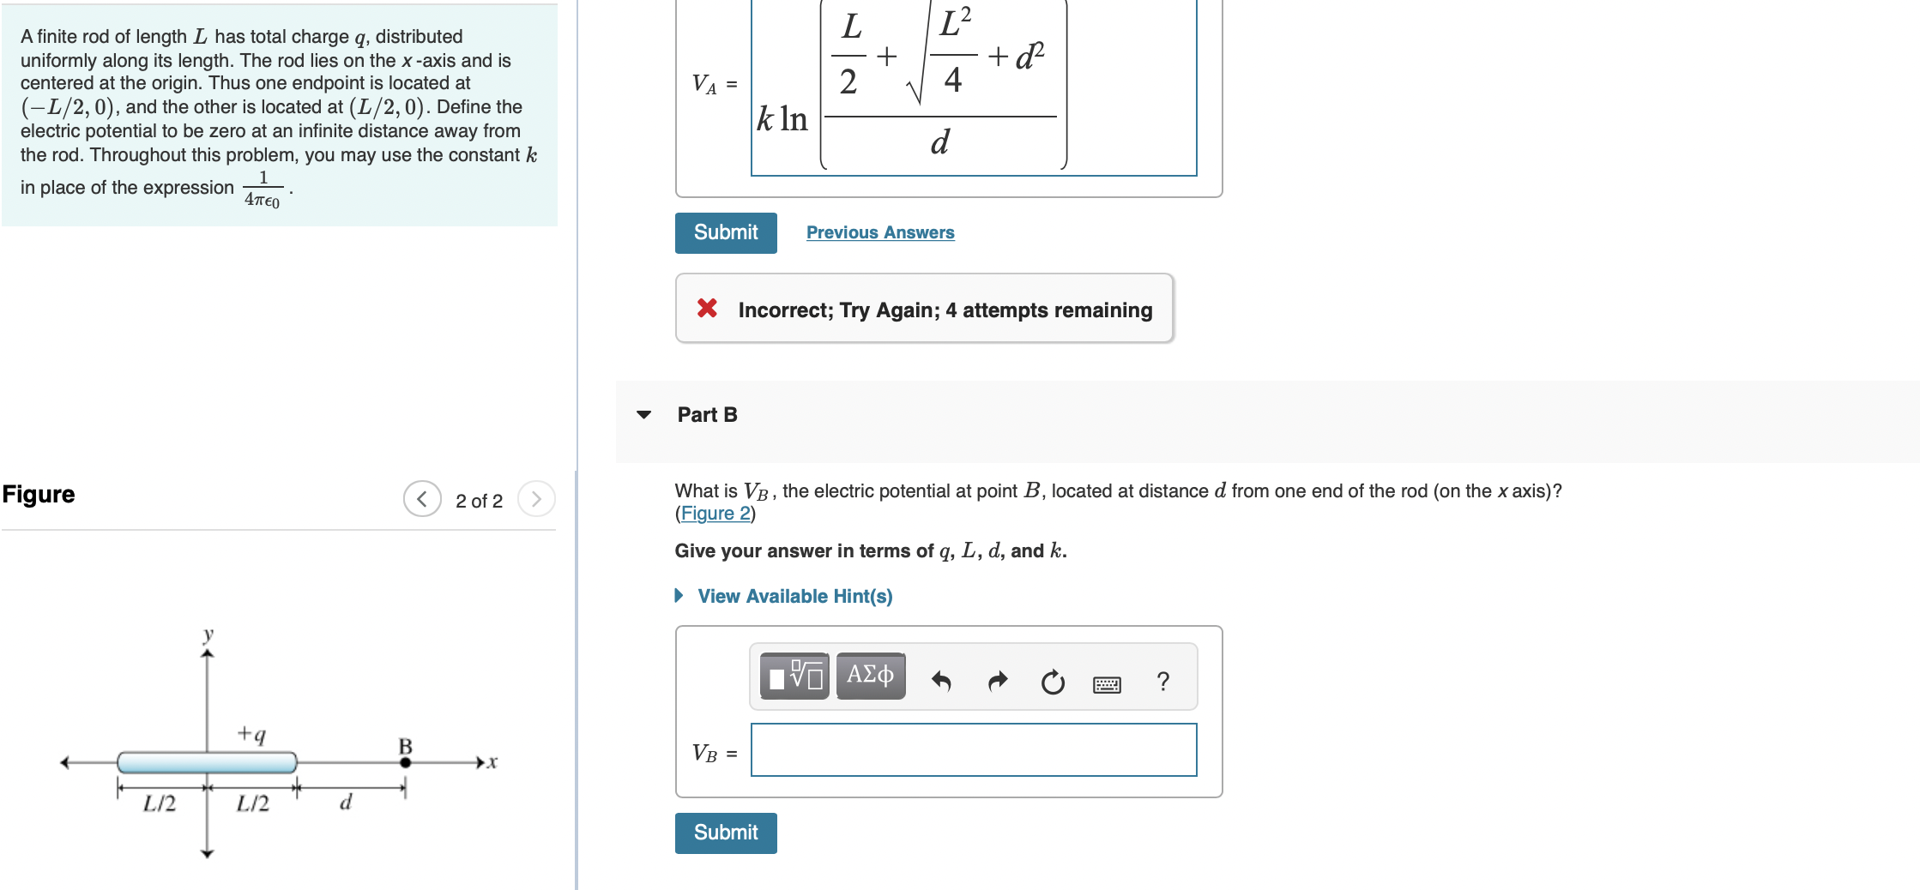Submit the VA answer

pyautogui.click(x=725, y=232)
